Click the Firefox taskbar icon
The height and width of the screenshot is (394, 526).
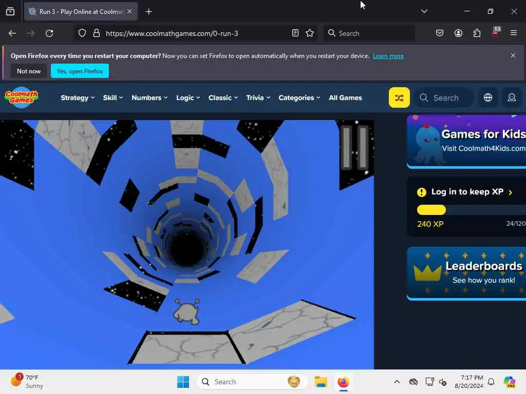tap(343, 382)
